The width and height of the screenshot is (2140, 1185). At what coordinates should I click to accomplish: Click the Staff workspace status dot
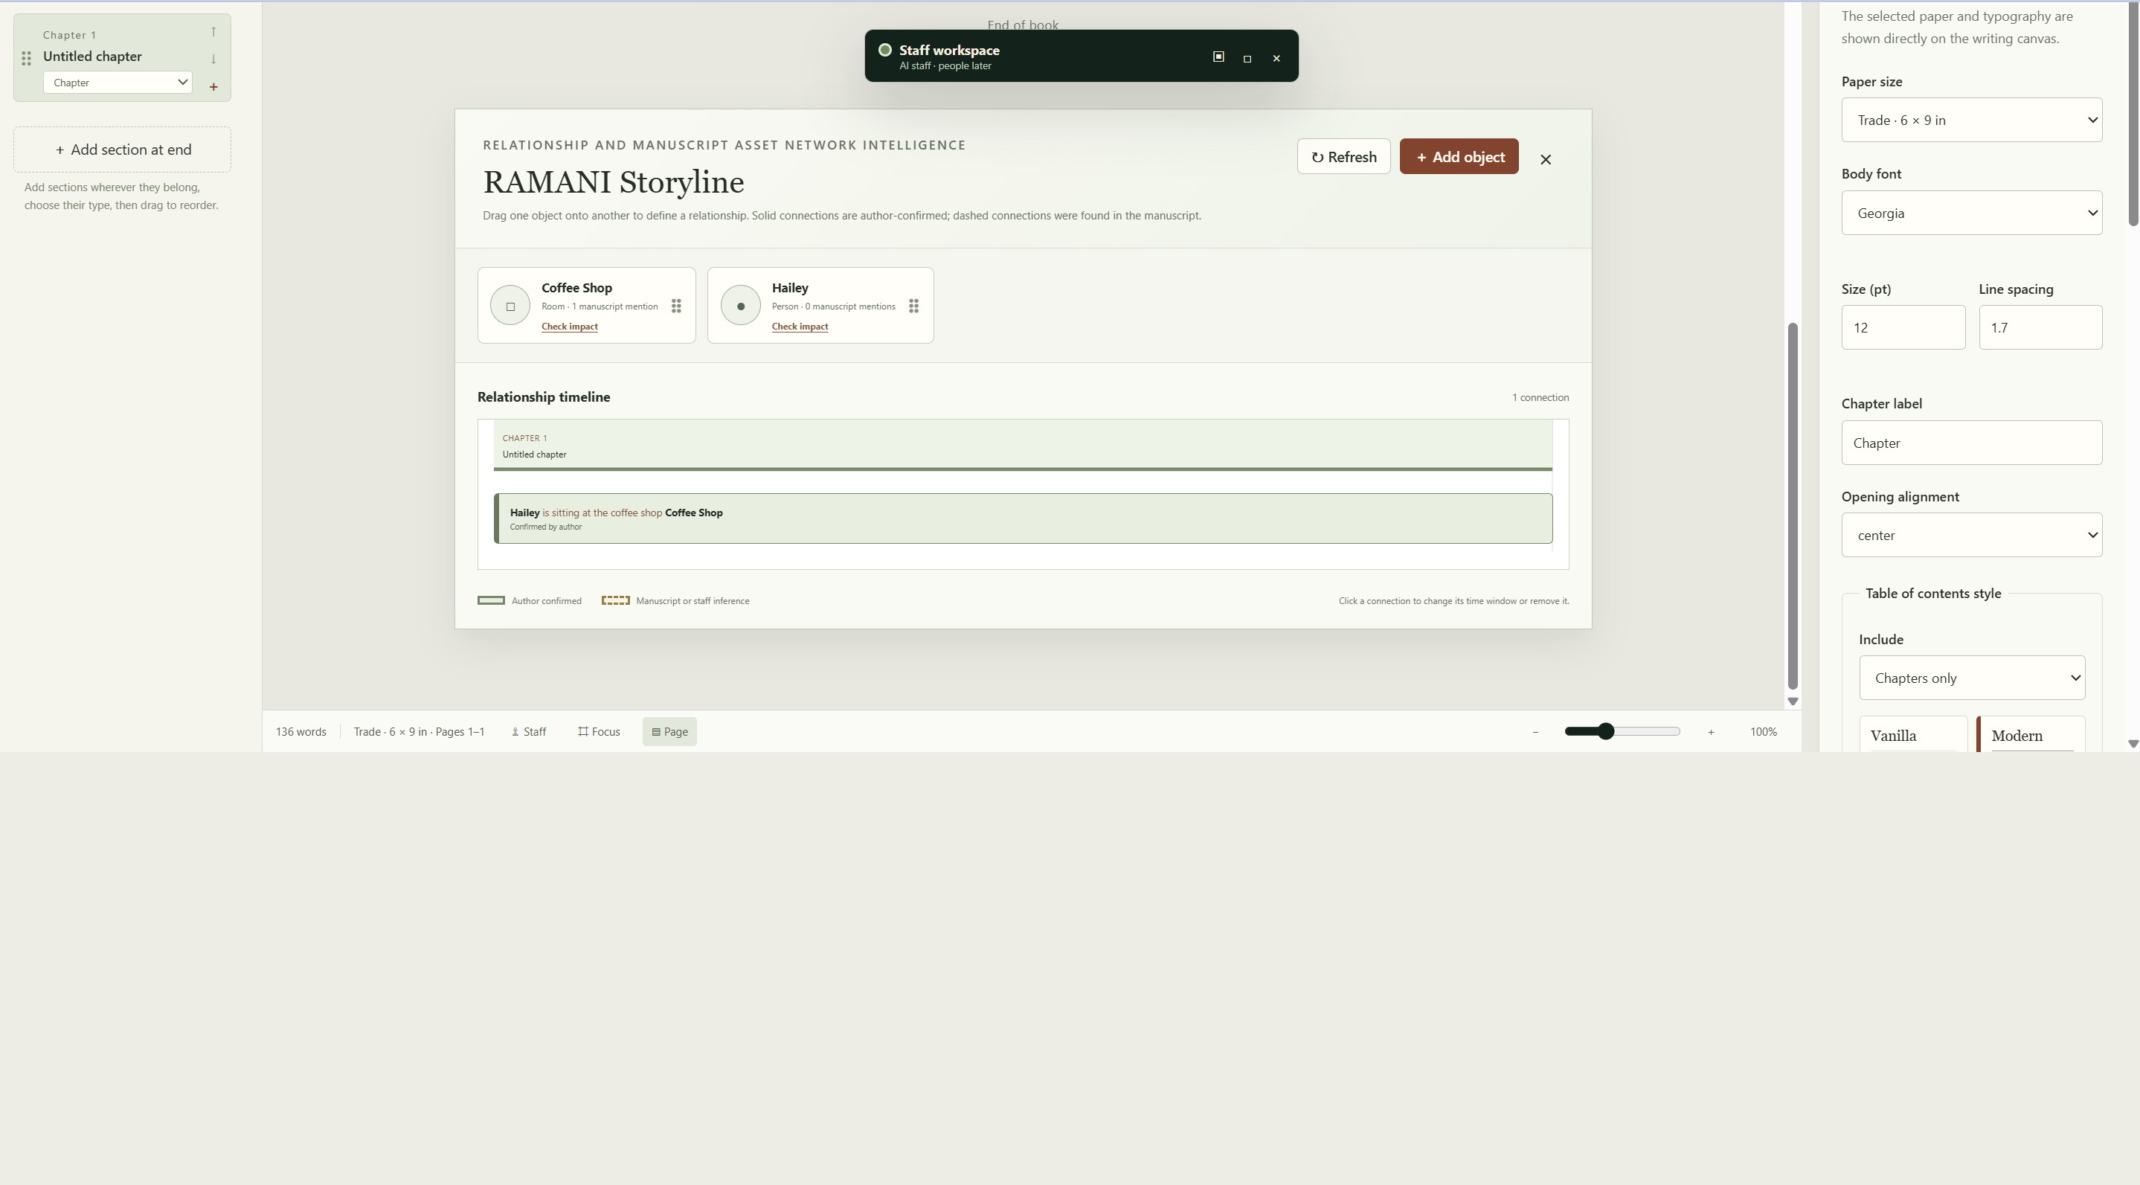point(884,50)
